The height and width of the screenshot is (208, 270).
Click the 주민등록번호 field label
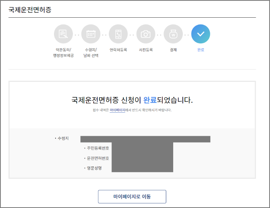pyautogui.click(x=98, y=148)
